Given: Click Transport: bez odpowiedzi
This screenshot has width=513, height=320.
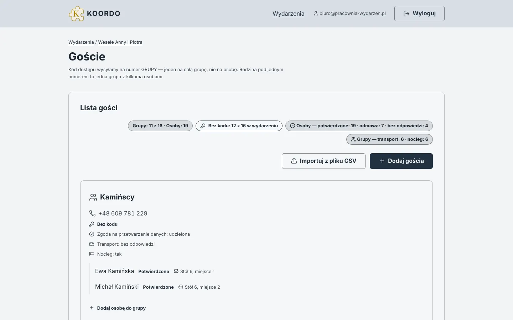Looking at the screenshot, I should (126, 244).
